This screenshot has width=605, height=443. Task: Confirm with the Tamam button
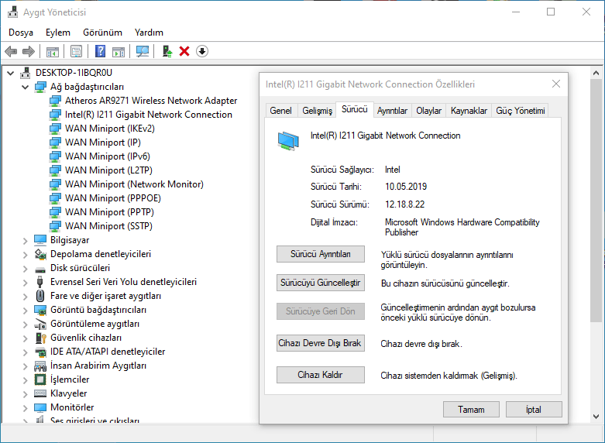tap(471, 410)
